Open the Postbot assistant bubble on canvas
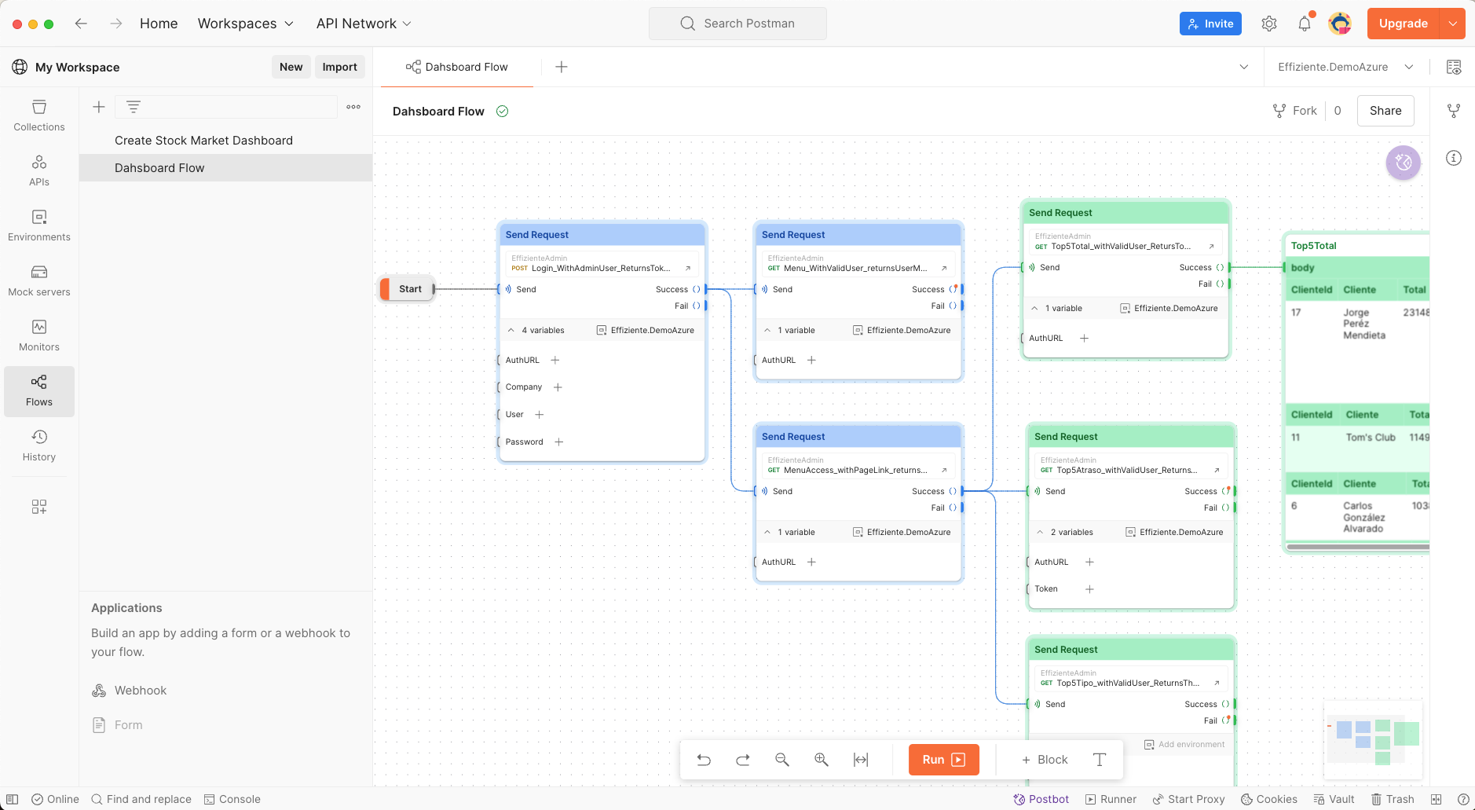Screen dimensions: 1475x810 pyautogui.click(x=1404, y=163)
